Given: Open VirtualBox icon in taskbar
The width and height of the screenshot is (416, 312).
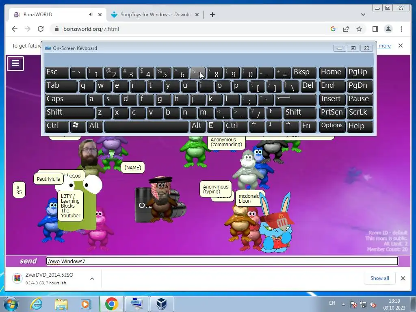Looking at the screenshot, I should 162,304.
